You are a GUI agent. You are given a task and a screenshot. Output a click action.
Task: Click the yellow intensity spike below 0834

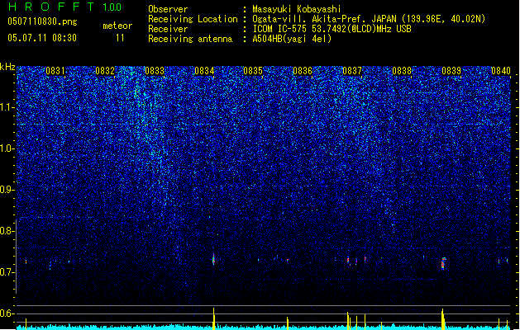click(213, 318)
